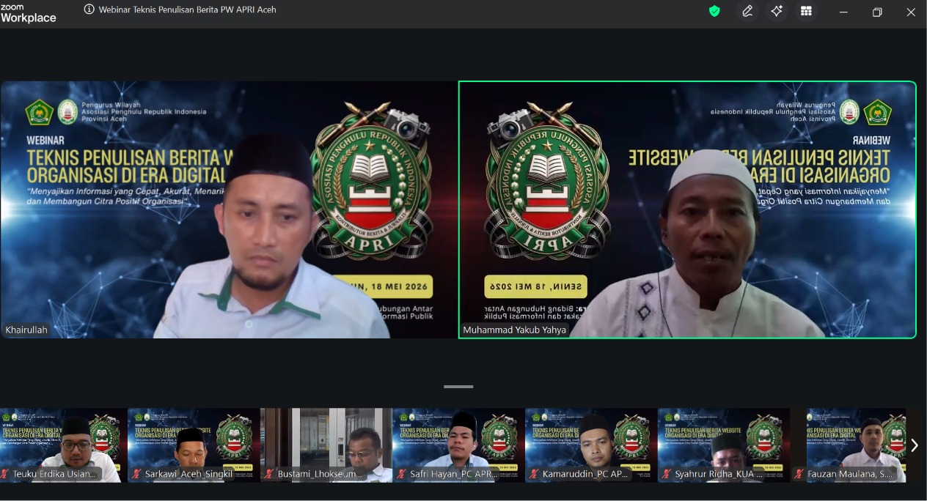This screenshot has width=927, height=501.
Task: Click the Zoom Workplace logo
Action: (x=28, y=13)
